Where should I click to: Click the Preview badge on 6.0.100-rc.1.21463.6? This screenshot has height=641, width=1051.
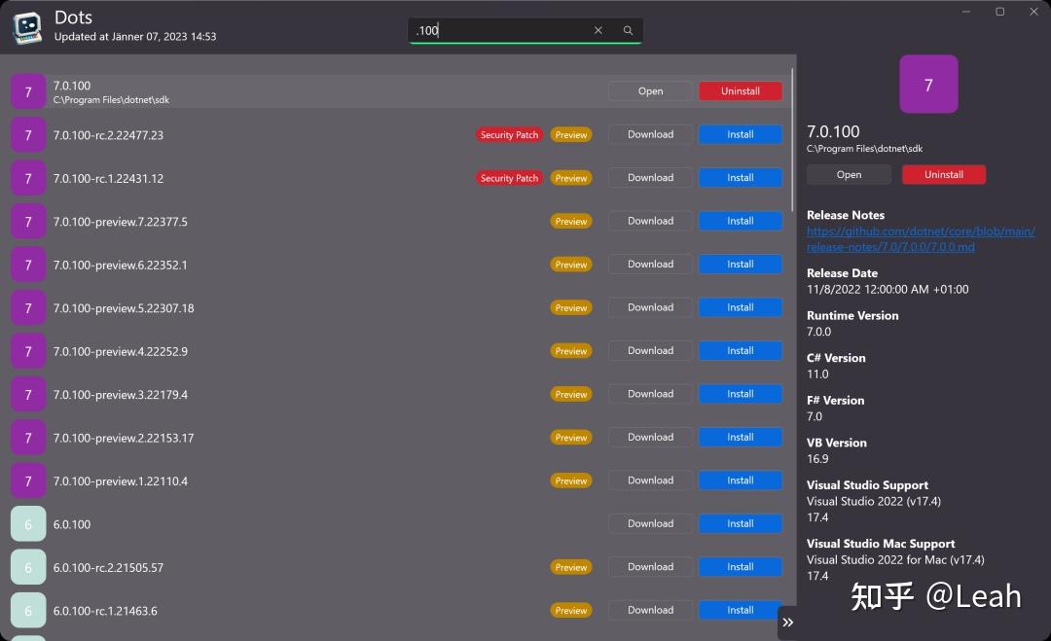[x=571, y=610]
